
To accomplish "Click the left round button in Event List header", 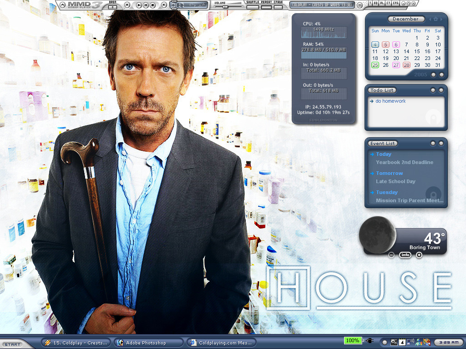I will pyautogui.click(x=433, y=143).
